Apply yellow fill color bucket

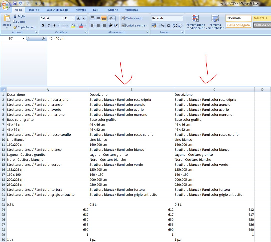click(73, 25)
